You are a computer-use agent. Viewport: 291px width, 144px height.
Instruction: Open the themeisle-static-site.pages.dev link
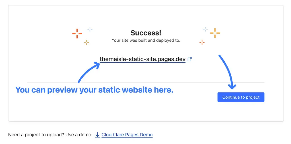(x=143, y=59)
